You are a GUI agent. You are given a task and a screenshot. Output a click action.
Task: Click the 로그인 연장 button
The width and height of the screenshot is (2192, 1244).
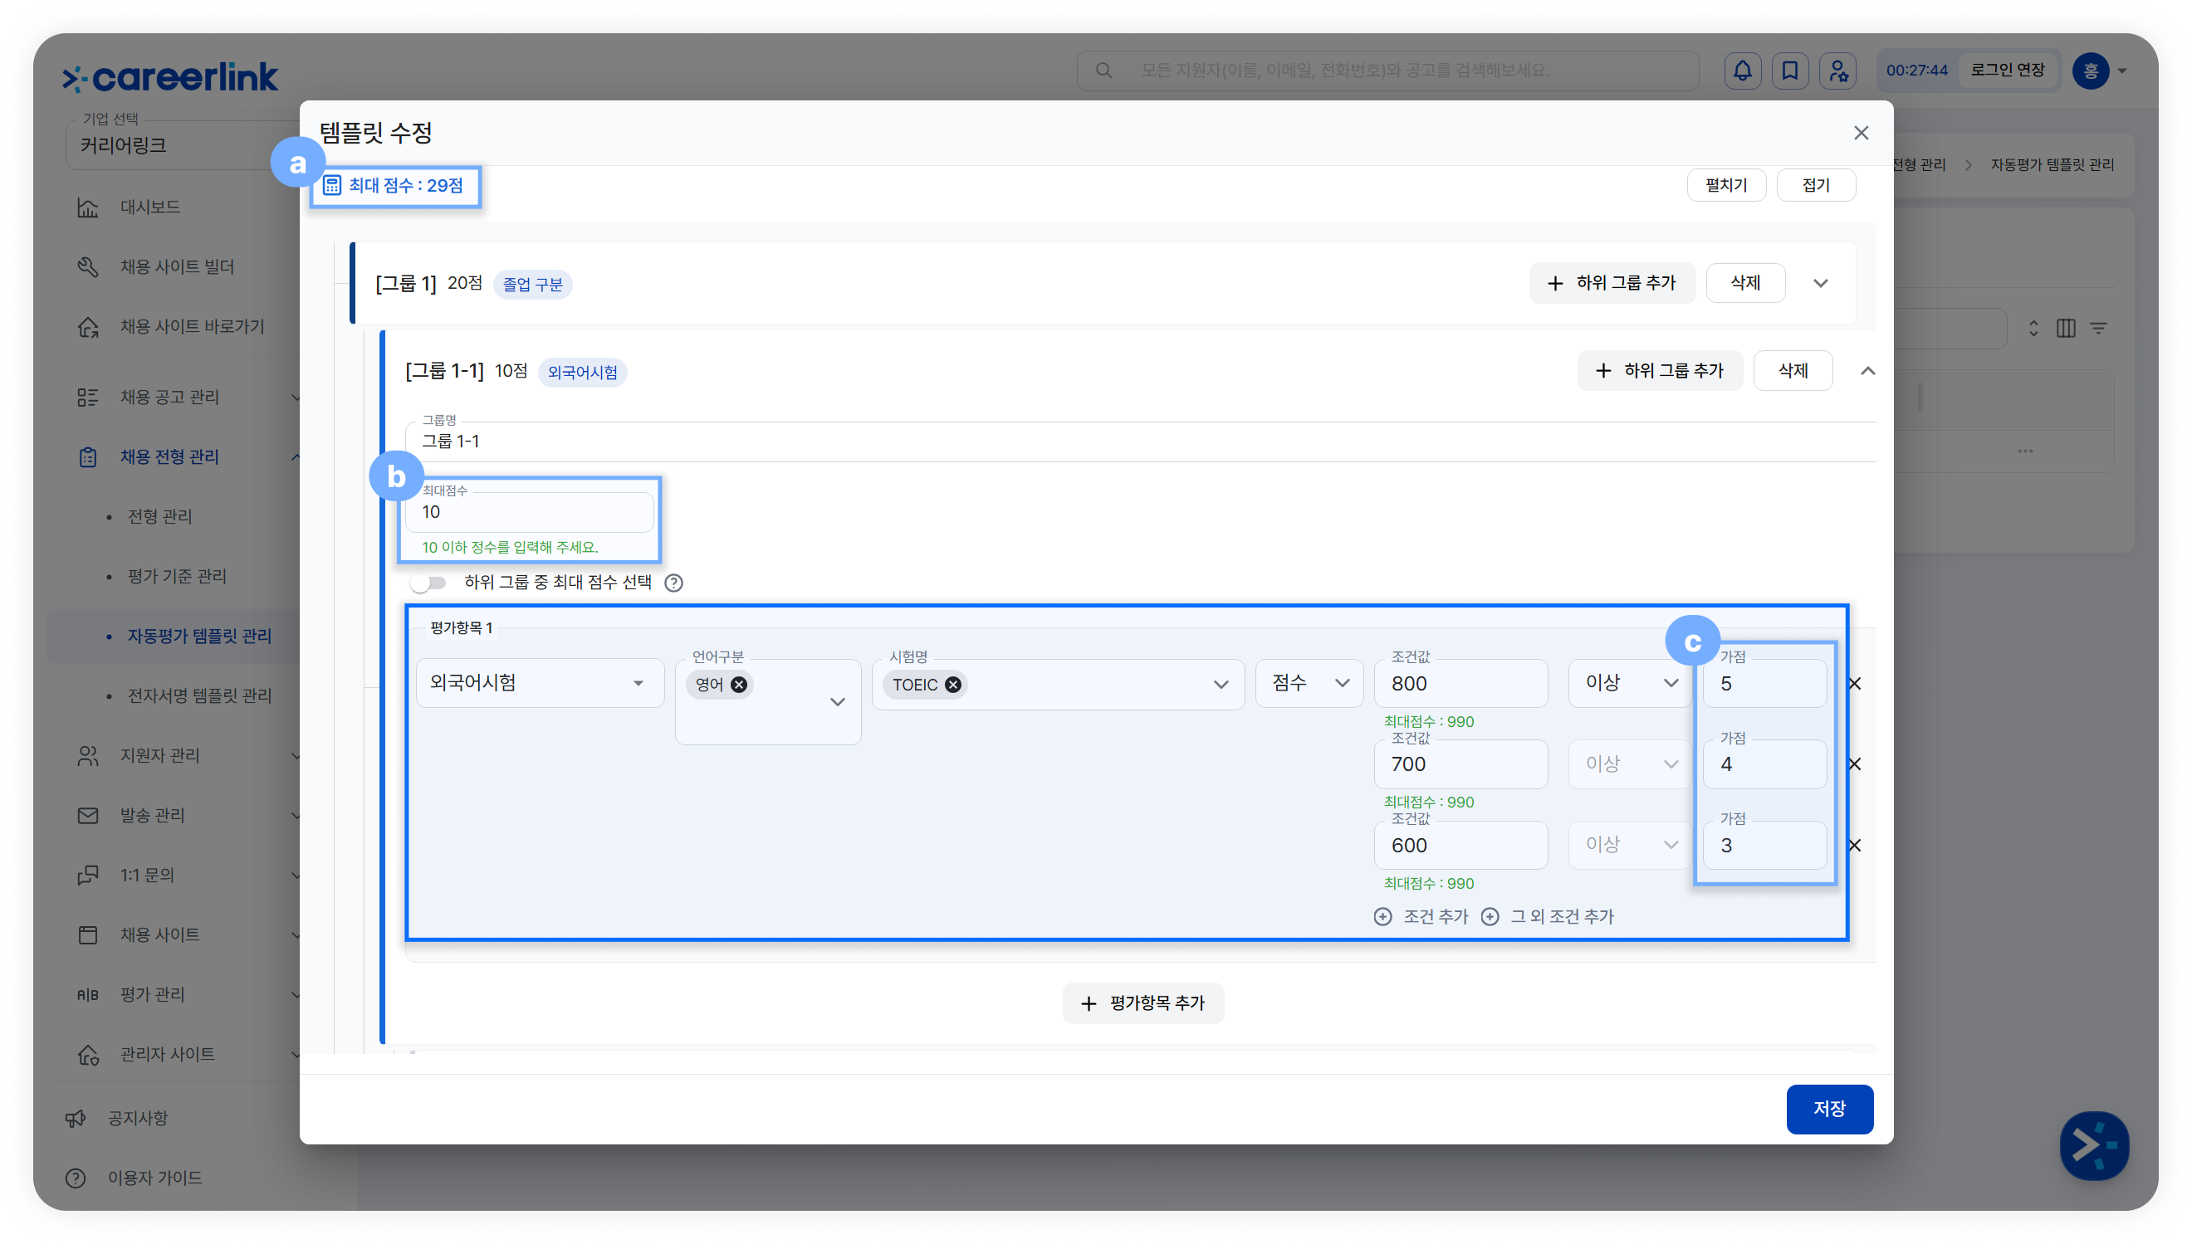(2008, 70)
